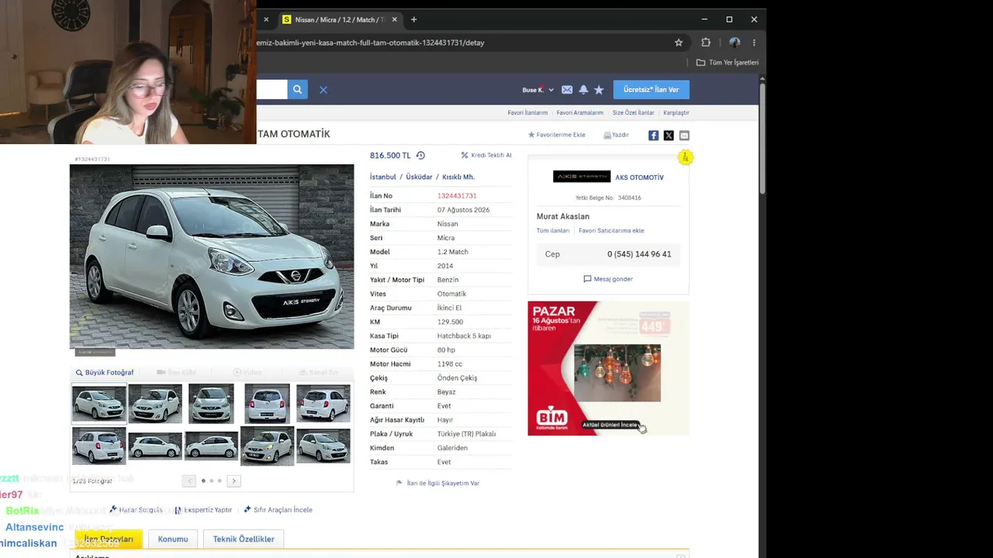Open Favori İlanlarım menu link

(x=528, y=113)
